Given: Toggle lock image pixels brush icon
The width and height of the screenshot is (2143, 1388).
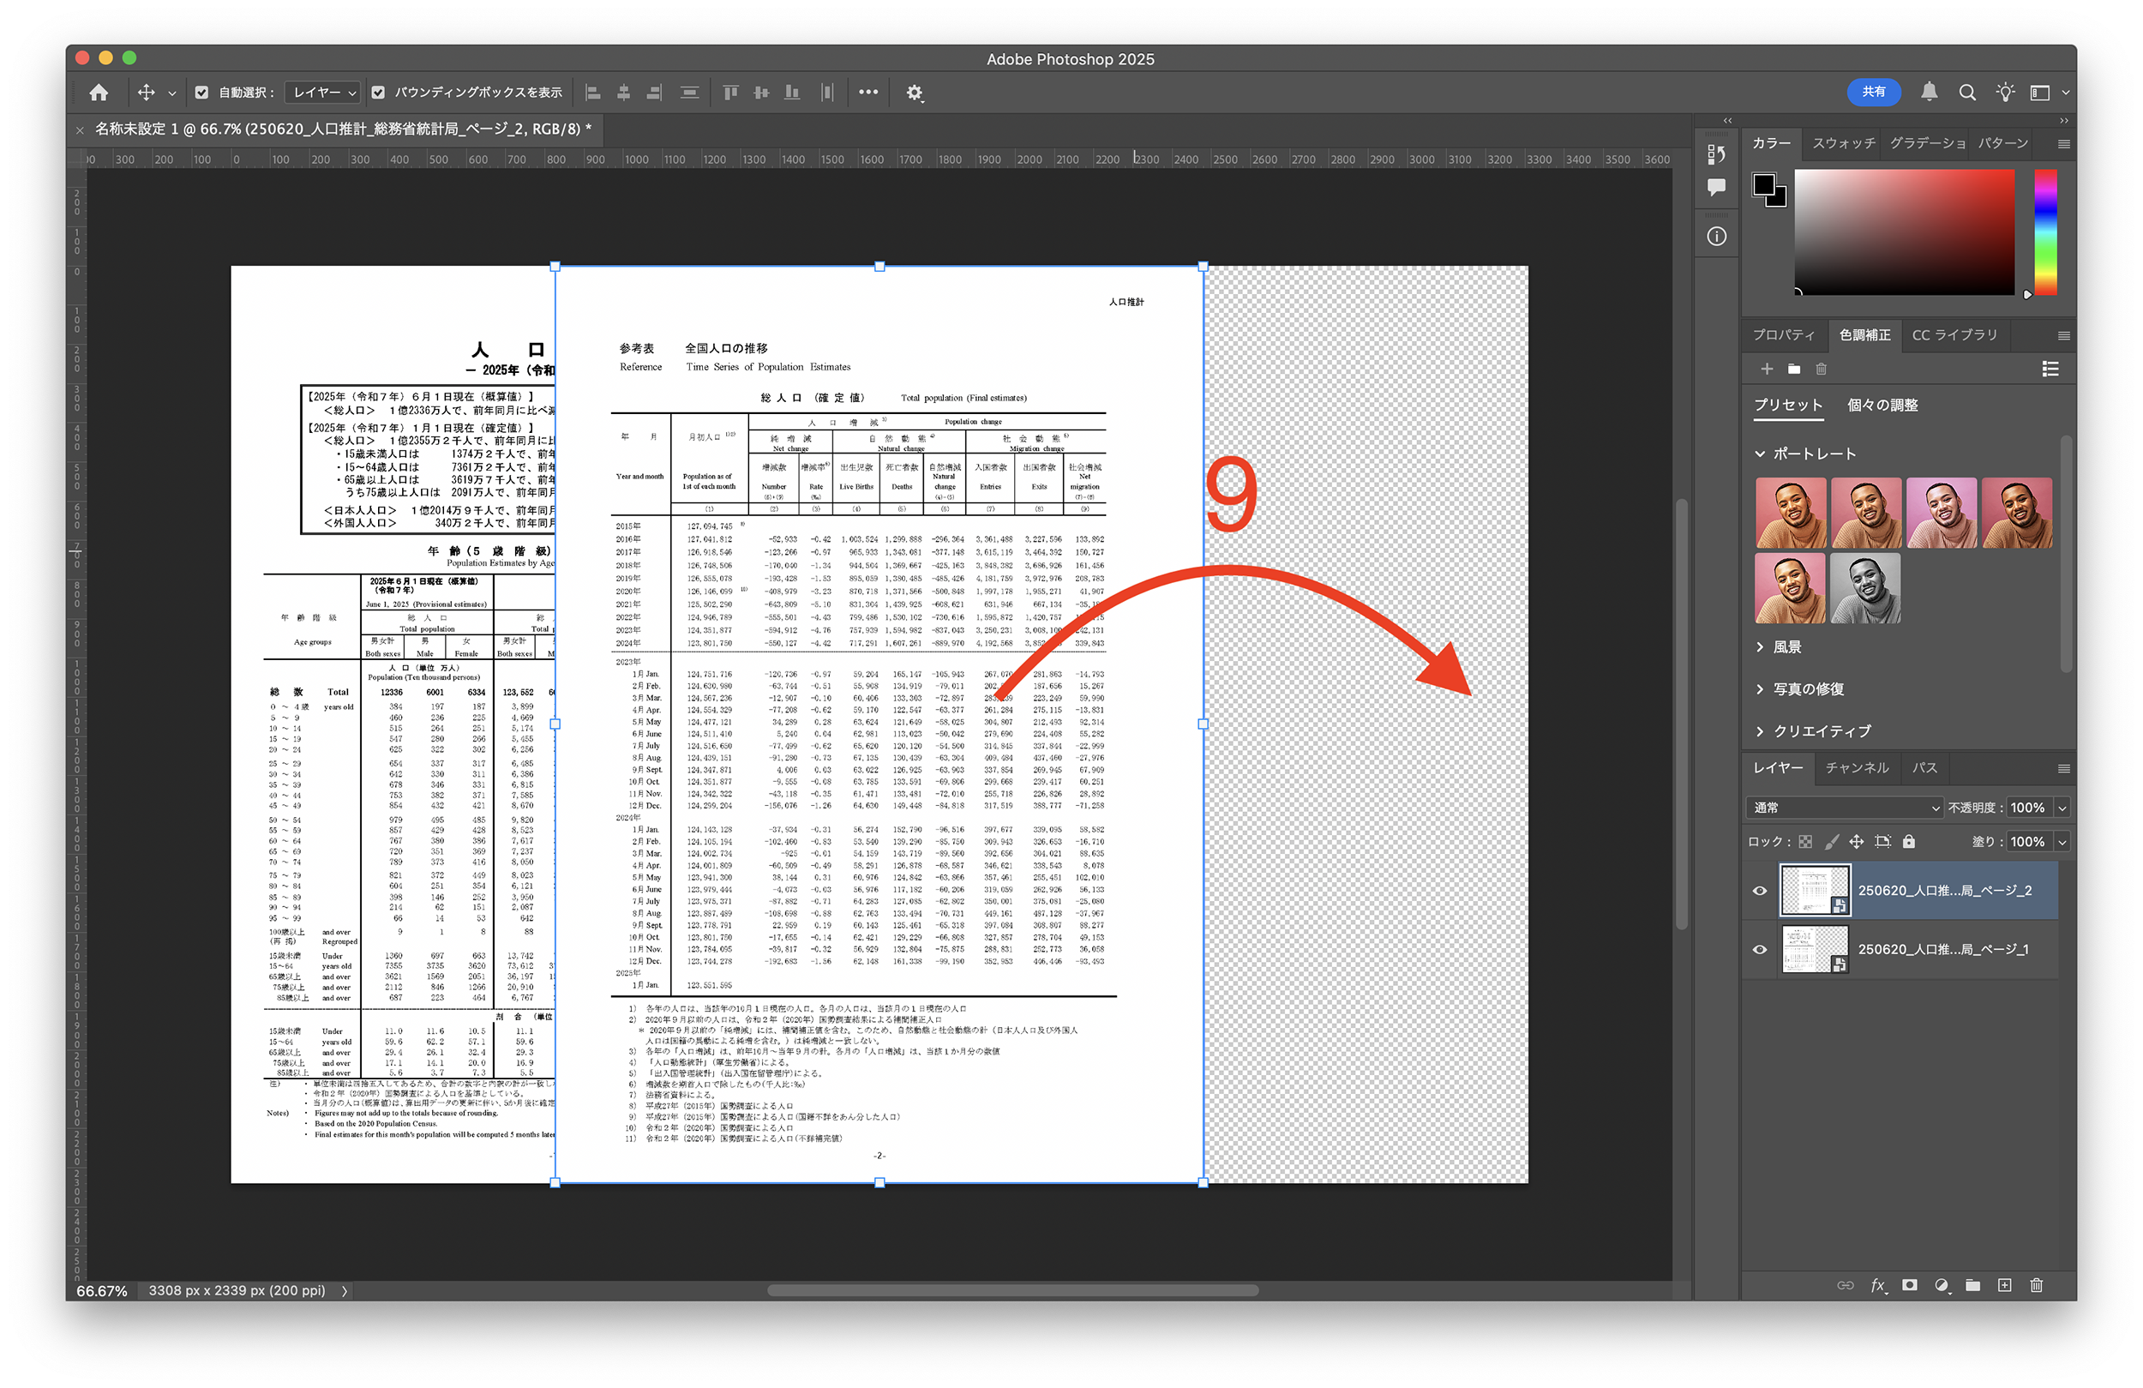Looking at the screenshot, I should click(x=1831, y=842).
